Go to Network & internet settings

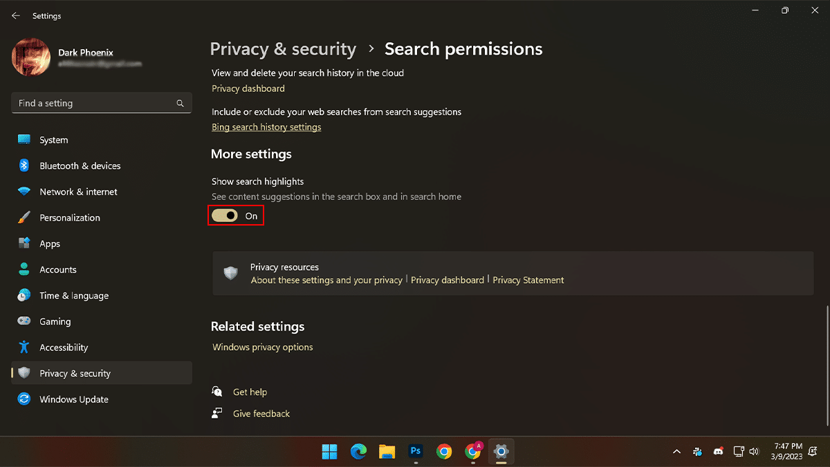(x=78, y=192)
